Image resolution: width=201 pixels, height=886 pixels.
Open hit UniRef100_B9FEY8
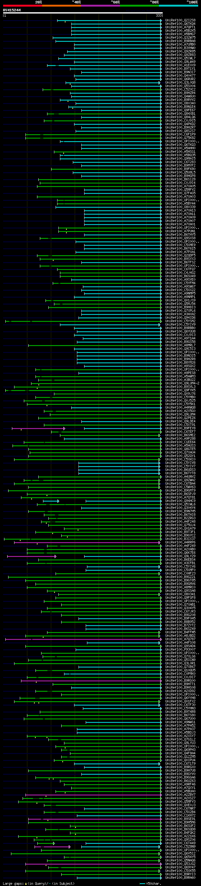(x=180, y=428)
